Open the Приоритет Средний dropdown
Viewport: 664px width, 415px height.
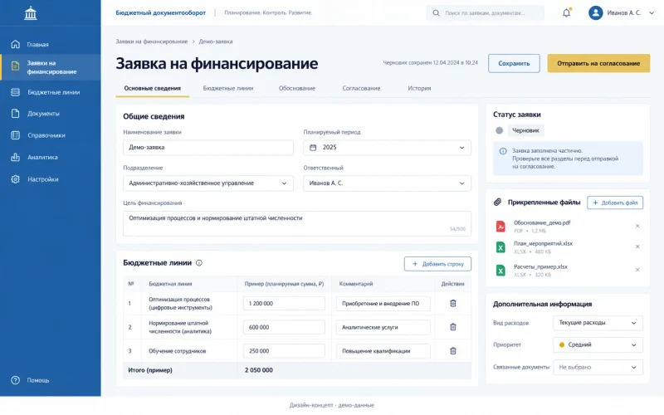coord(598,344)
